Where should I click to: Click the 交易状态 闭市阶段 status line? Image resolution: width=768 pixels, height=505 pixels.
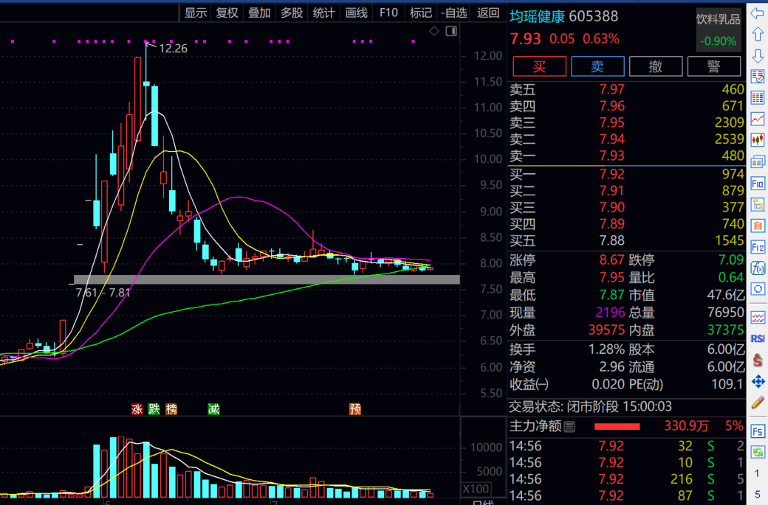click(x=591, y=407)
